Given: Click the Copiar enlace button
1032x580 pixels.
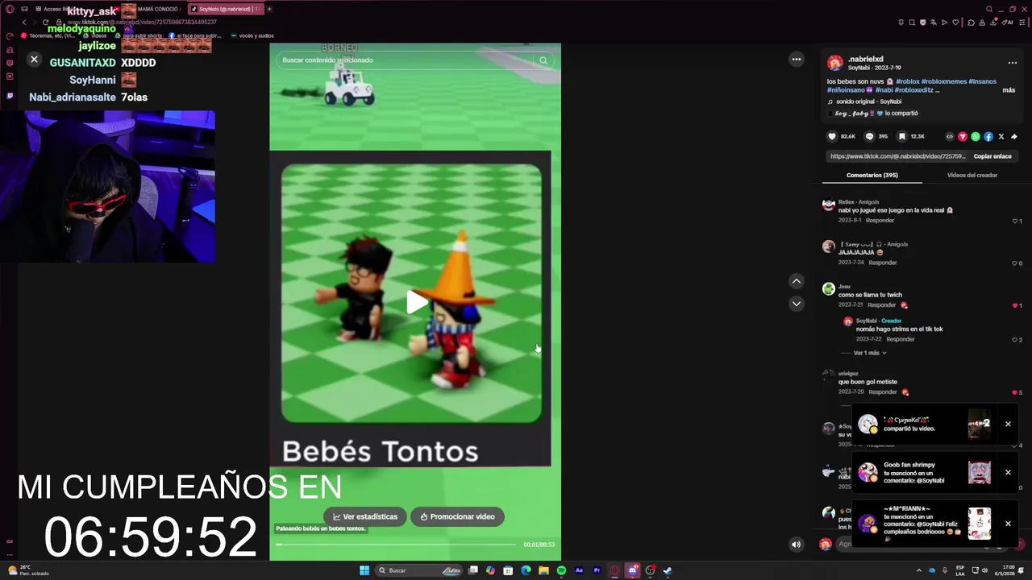Looking at the screenshot, I should [992, 156].
